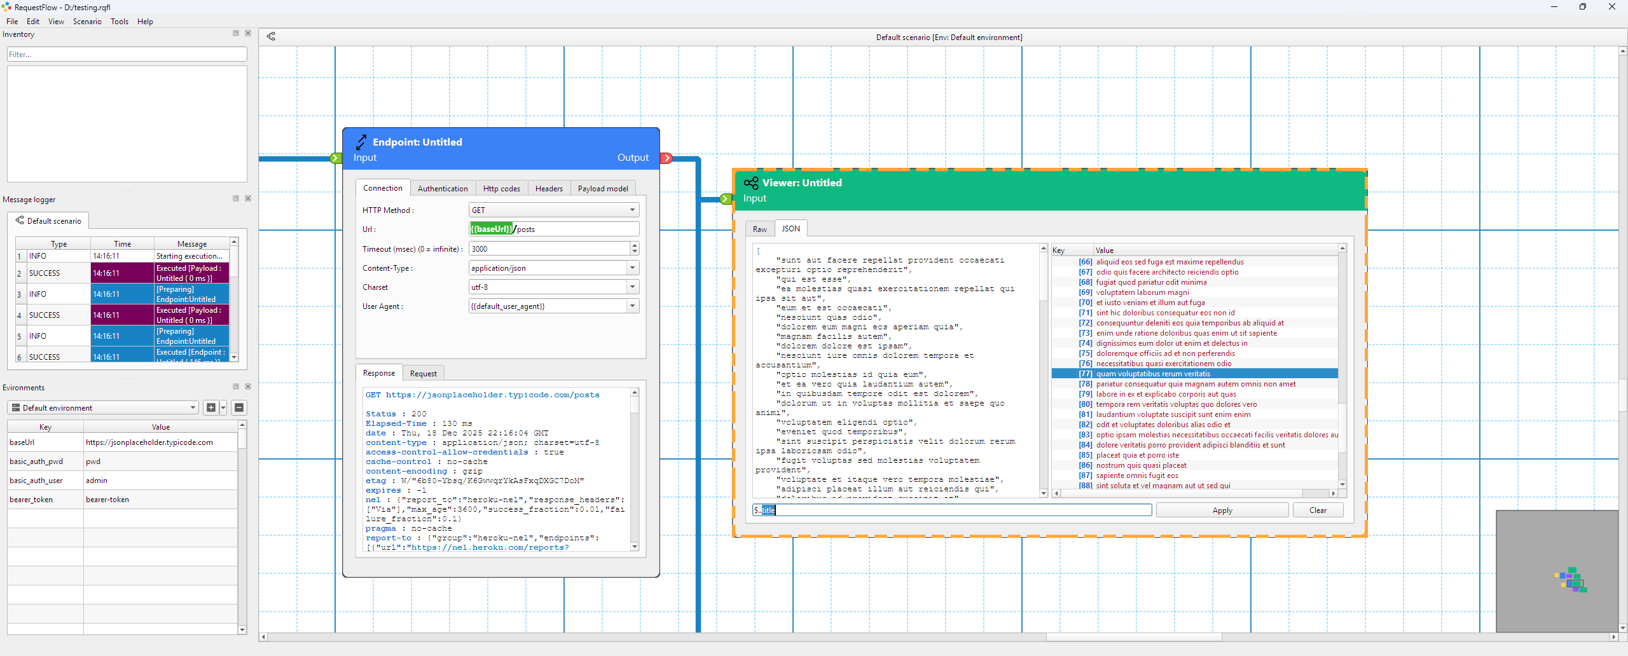Click the Viewer node's green Input port
1628x656 pixels.
pos(725,199)
